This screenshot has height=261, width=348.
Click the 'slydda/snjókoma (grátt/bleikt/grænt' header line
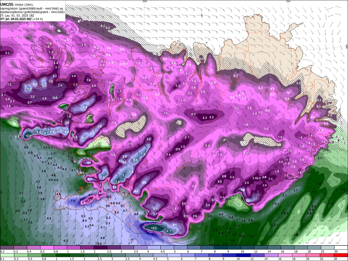click(x=32, y=12)
